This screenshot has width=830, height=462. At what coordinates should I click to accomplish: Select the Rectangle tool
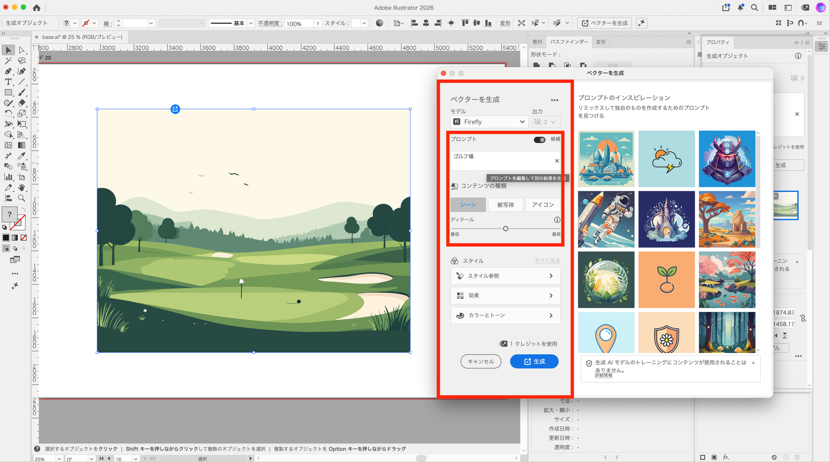(x=8, y=92)
